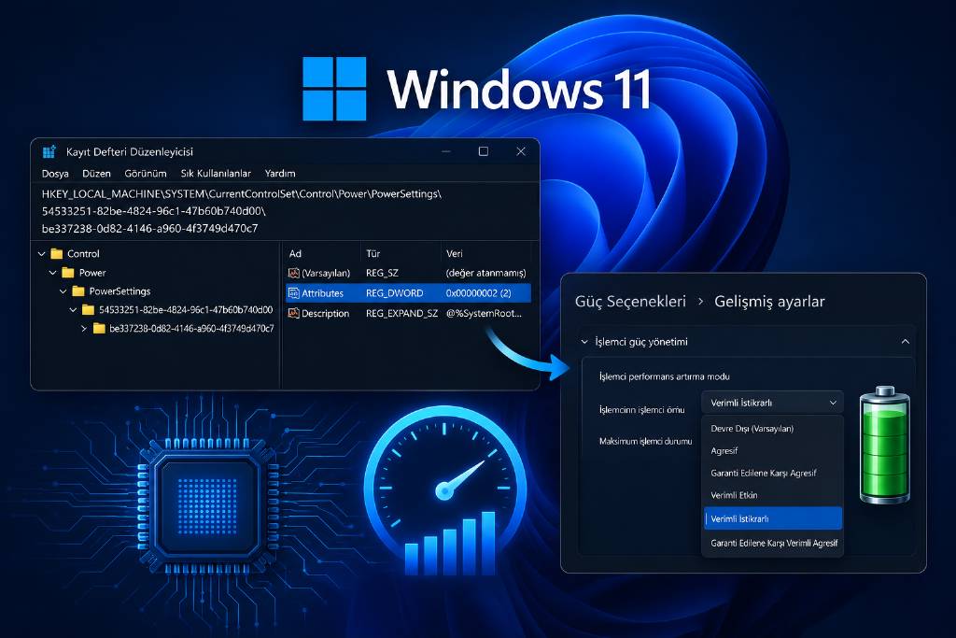956x638 pixels.
Task: Click the (değer atanmamış) data cell
Action: tap(485, 273)
